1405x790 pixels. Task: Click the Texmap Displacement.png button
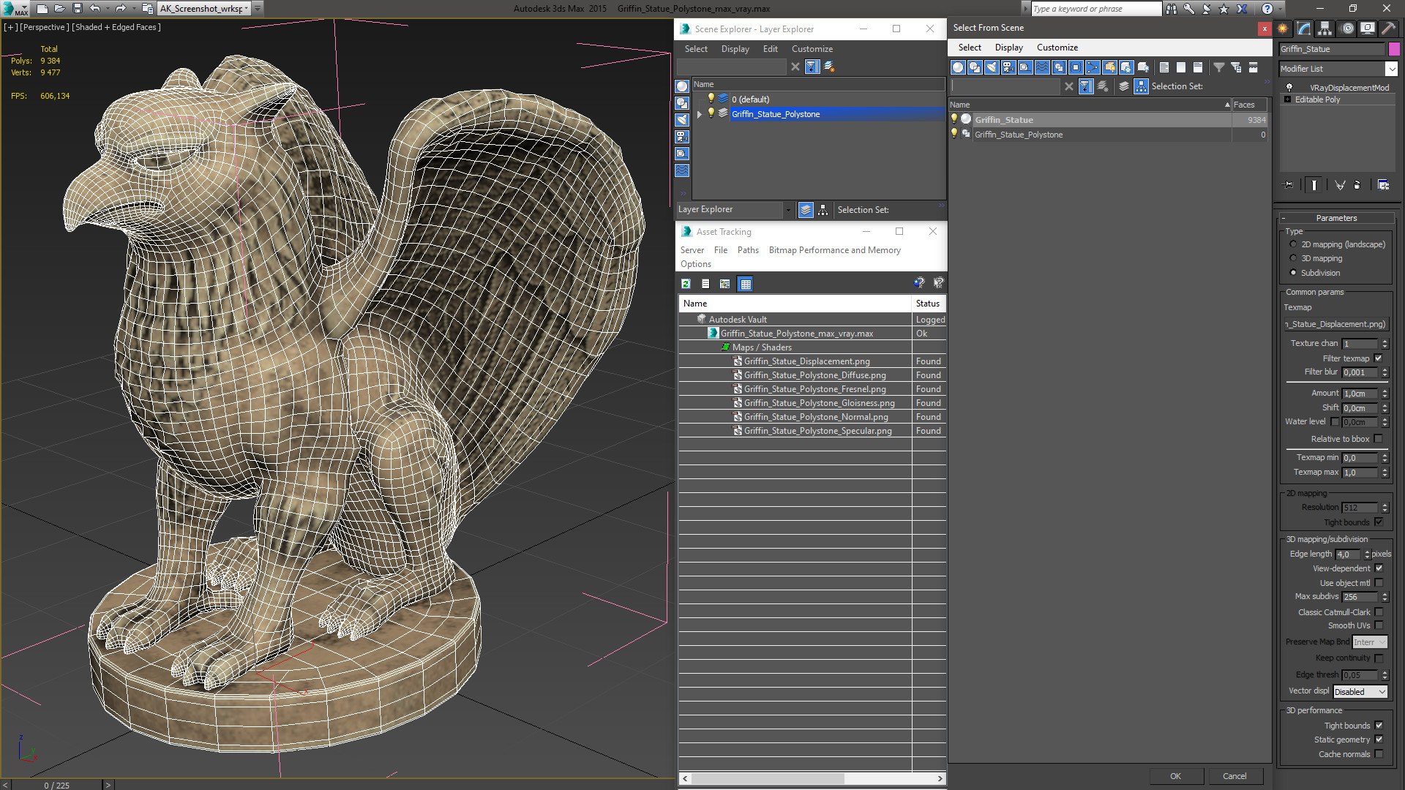pos(1335,324)
